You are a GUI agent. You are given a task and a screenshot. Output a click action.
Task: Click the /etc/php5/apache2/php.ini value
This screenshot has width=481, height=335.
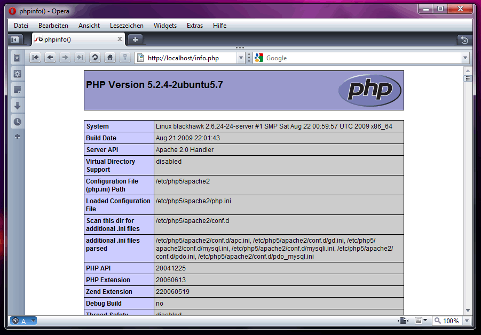coord(193,201)
